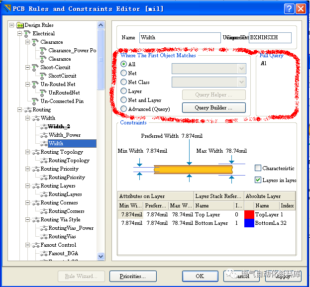Image resolution: width=310 pixels, height=287 pixels.
Task: Click the Routing Layers group icon
Action: (x=36, y=186)
